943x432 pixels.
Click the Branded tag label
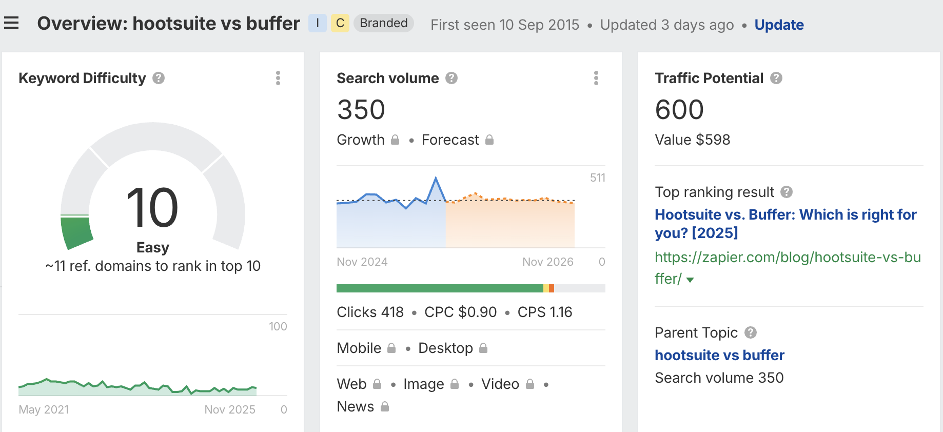click(x=383, y=23)
